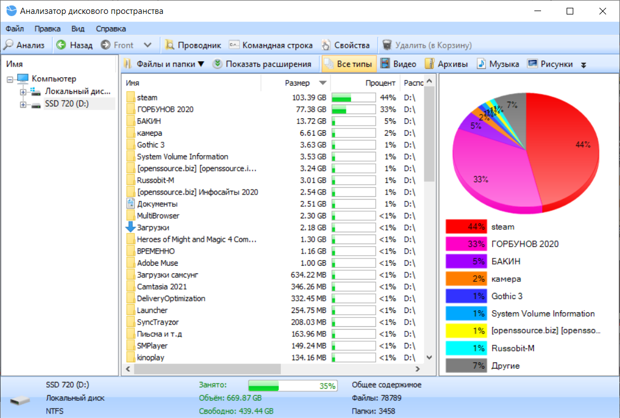Click the horizontal scrollbar left arrow
Image resolution: width=620 pixels, height=418 pixels.
128,369
